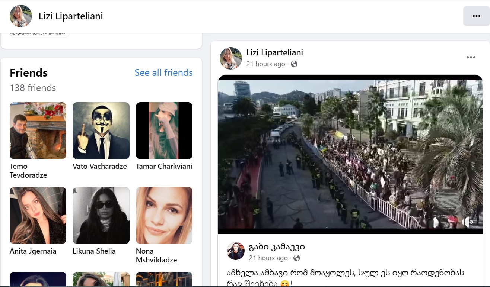490x287 pixels.
Task: Click the Friends heading
Action: click(x=29, y=72)
